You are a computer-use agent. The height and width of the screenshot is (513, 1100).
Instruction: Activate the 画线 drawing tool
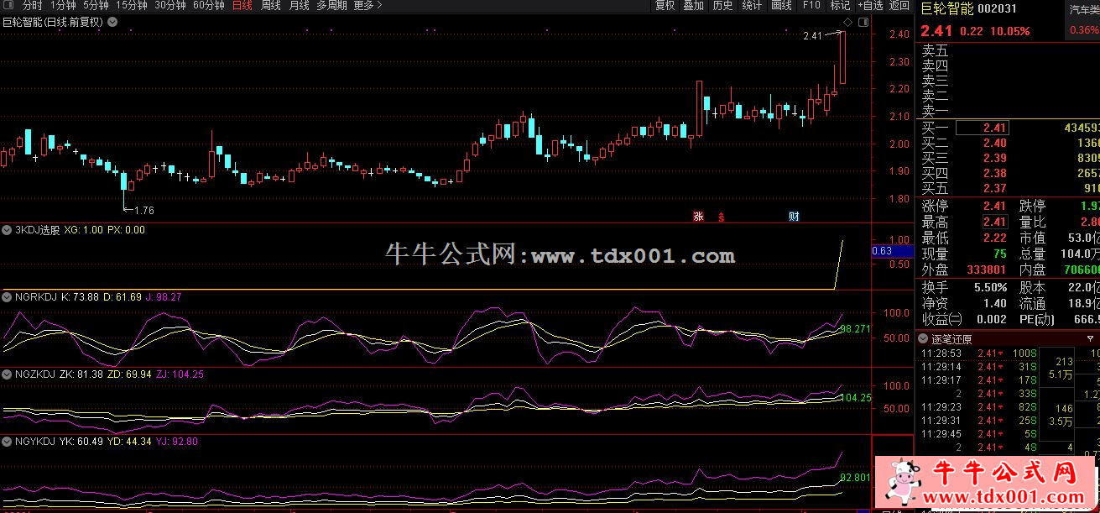(781, 5)
